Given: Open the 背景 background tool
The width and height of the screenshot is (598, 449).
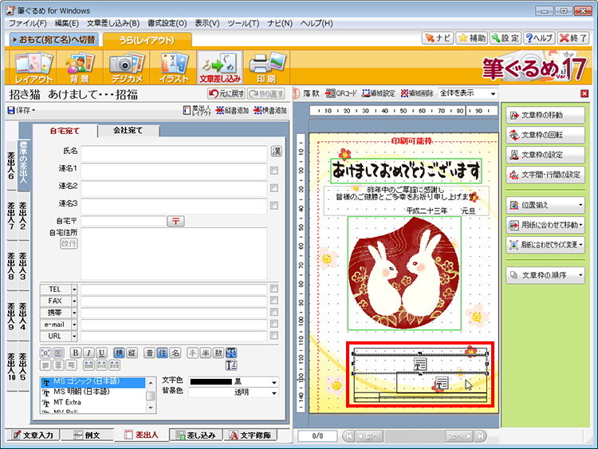Looking at the screenshot, I should [80, 68].
